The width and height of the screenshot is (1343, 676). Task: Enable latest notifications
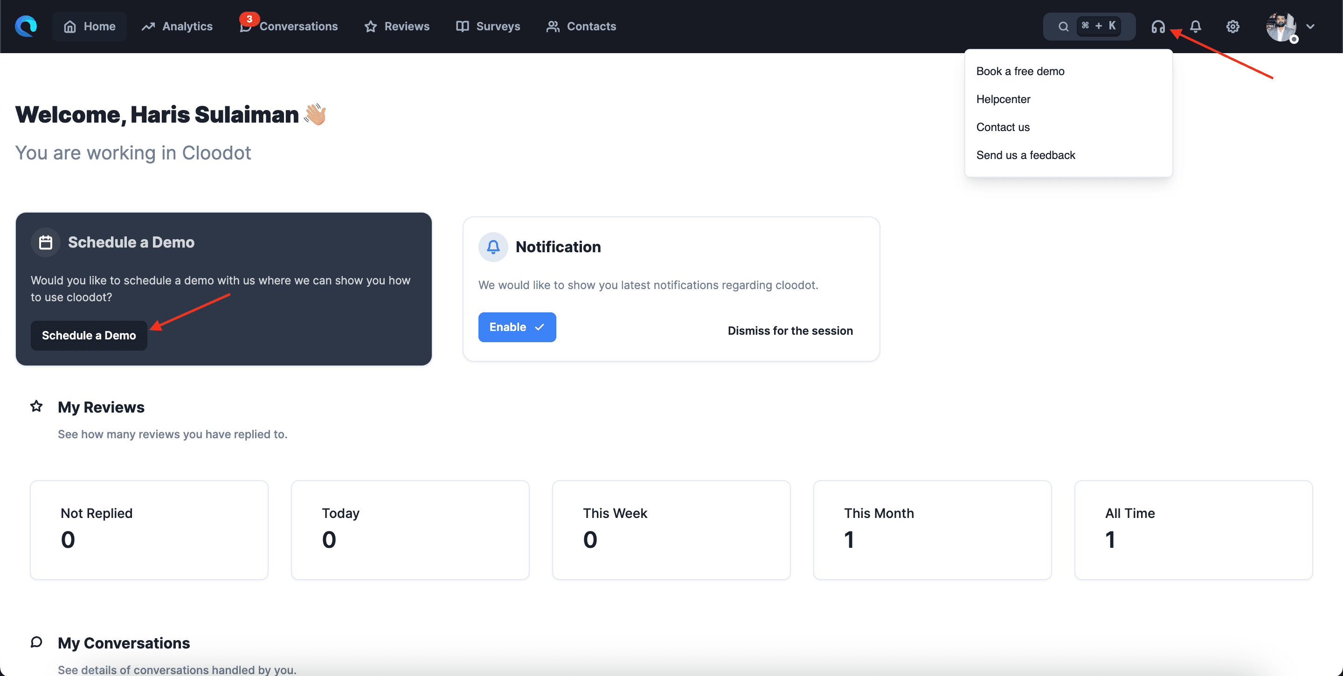click(517, 327)
